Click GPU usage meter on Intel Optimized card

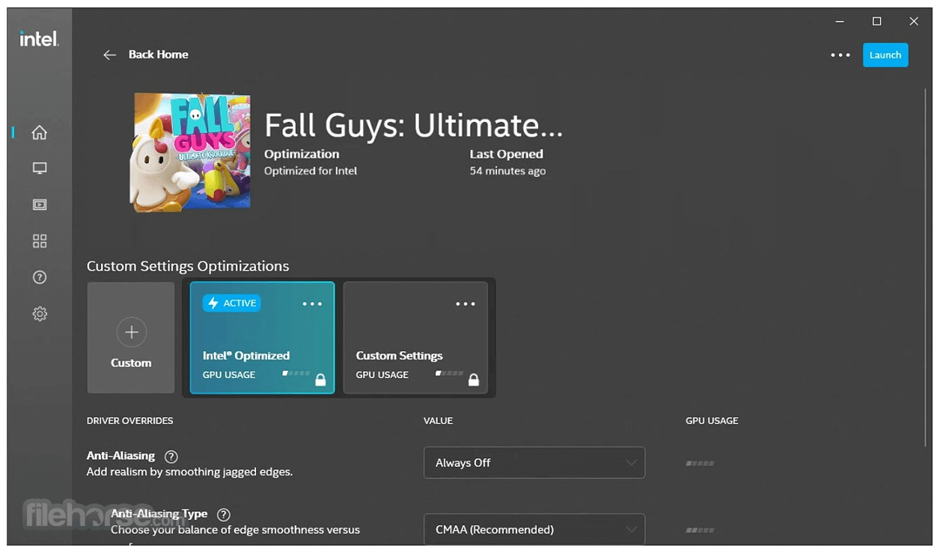[x=296, y=373]
